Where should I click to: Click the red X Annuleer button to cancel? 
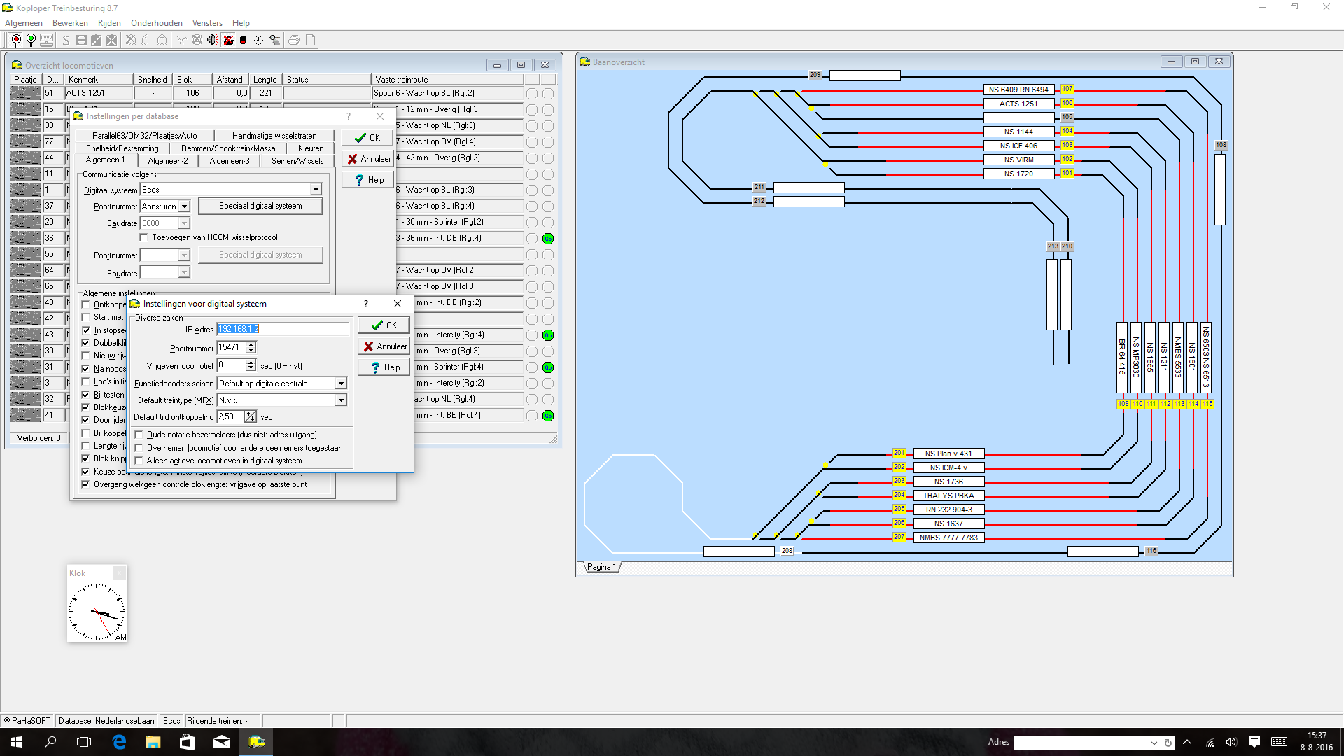pyautogui.click(x=384, y=346)
